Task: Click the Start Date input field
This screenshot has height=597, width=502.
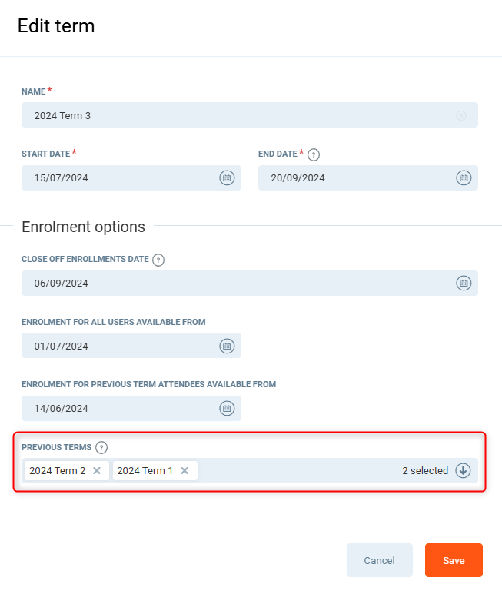Action: [115, 177]
